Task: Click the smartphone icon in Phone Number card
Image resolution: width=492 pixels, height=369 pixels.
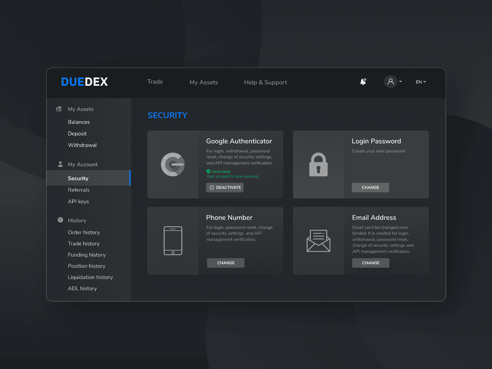Action: pyautogui.click(x=173, y=241)
